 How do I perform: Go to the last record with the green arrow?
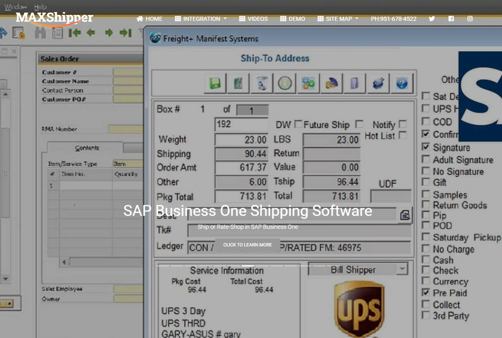coord(125,33)
